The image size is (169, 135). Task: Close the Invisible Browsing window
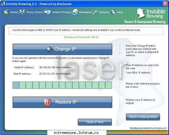coord(165,4)
